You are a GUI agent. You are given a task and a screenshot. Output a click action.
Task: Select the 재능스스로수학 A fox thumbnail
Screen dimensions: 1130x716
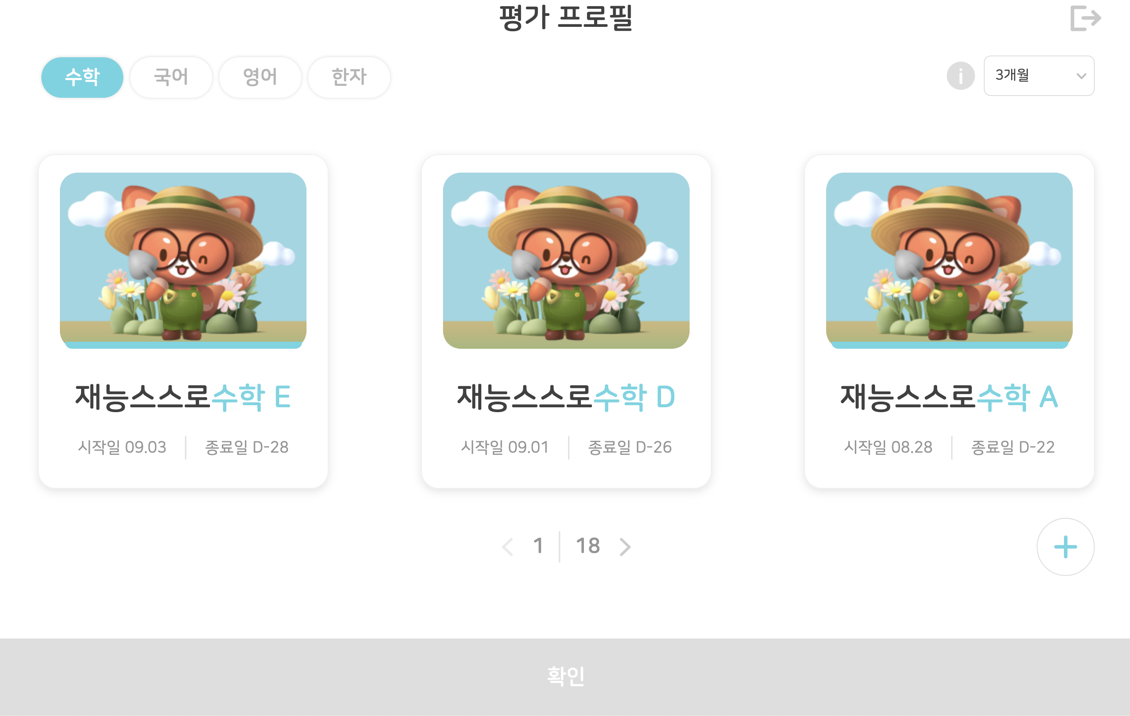pos(949,260)
